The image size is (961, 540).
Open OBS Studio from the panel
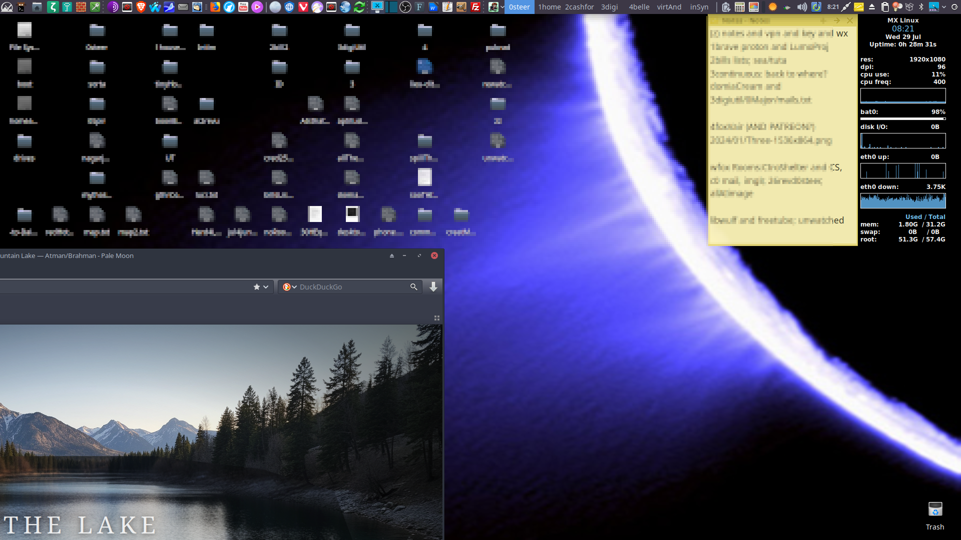[x=405, y=7]
